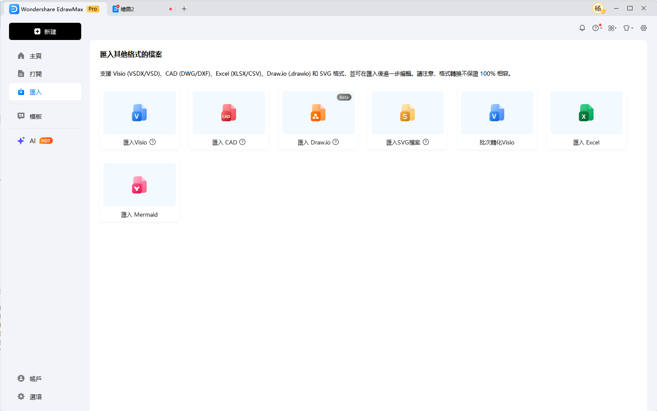Open the 模板 templates section
Viewport: 657px width, 411px height.
click(36, 117)
